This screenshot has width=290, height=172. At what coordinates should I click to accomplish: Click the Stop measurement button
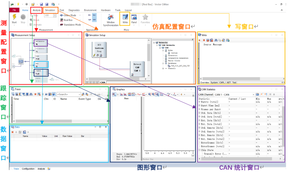(x=23, y=19)
